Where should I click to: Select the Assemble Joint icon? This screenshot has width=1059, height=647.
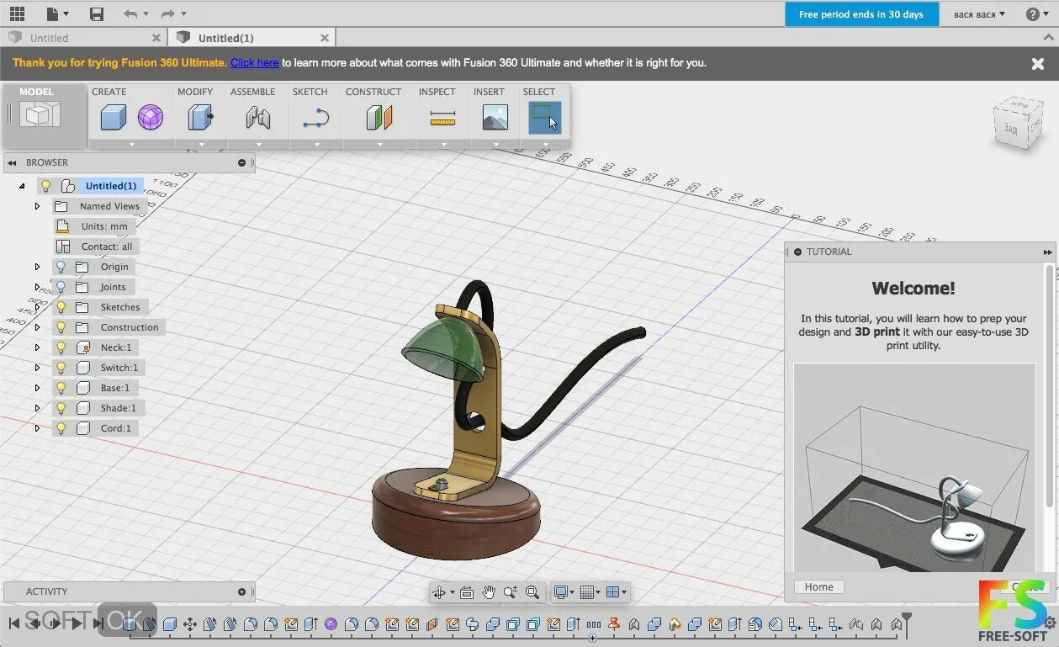[x=257, y=117]
